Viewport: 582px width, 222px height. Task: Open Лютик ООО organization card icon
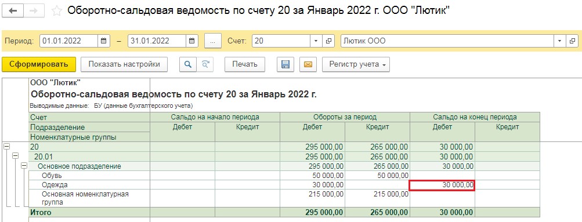[572, 41]
